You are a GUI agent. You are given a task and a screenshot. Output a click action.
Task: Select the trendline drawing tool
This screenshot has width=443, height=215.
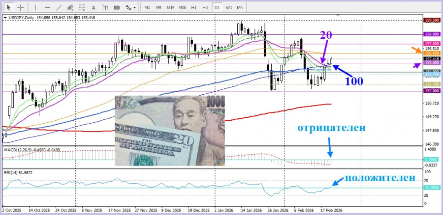pos(59,7)
